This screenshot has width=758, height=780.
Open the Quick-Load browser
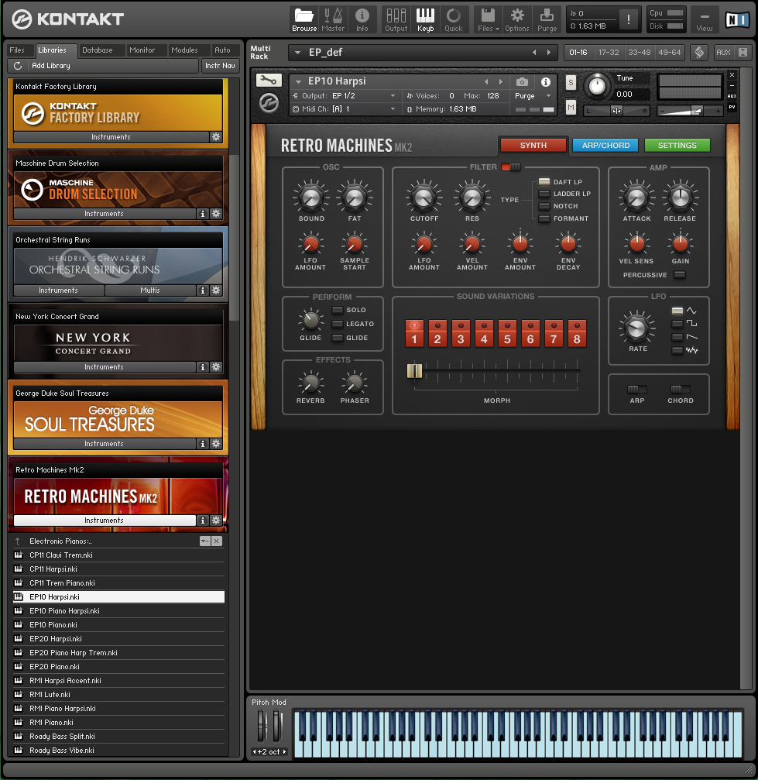tap(453, 20)
